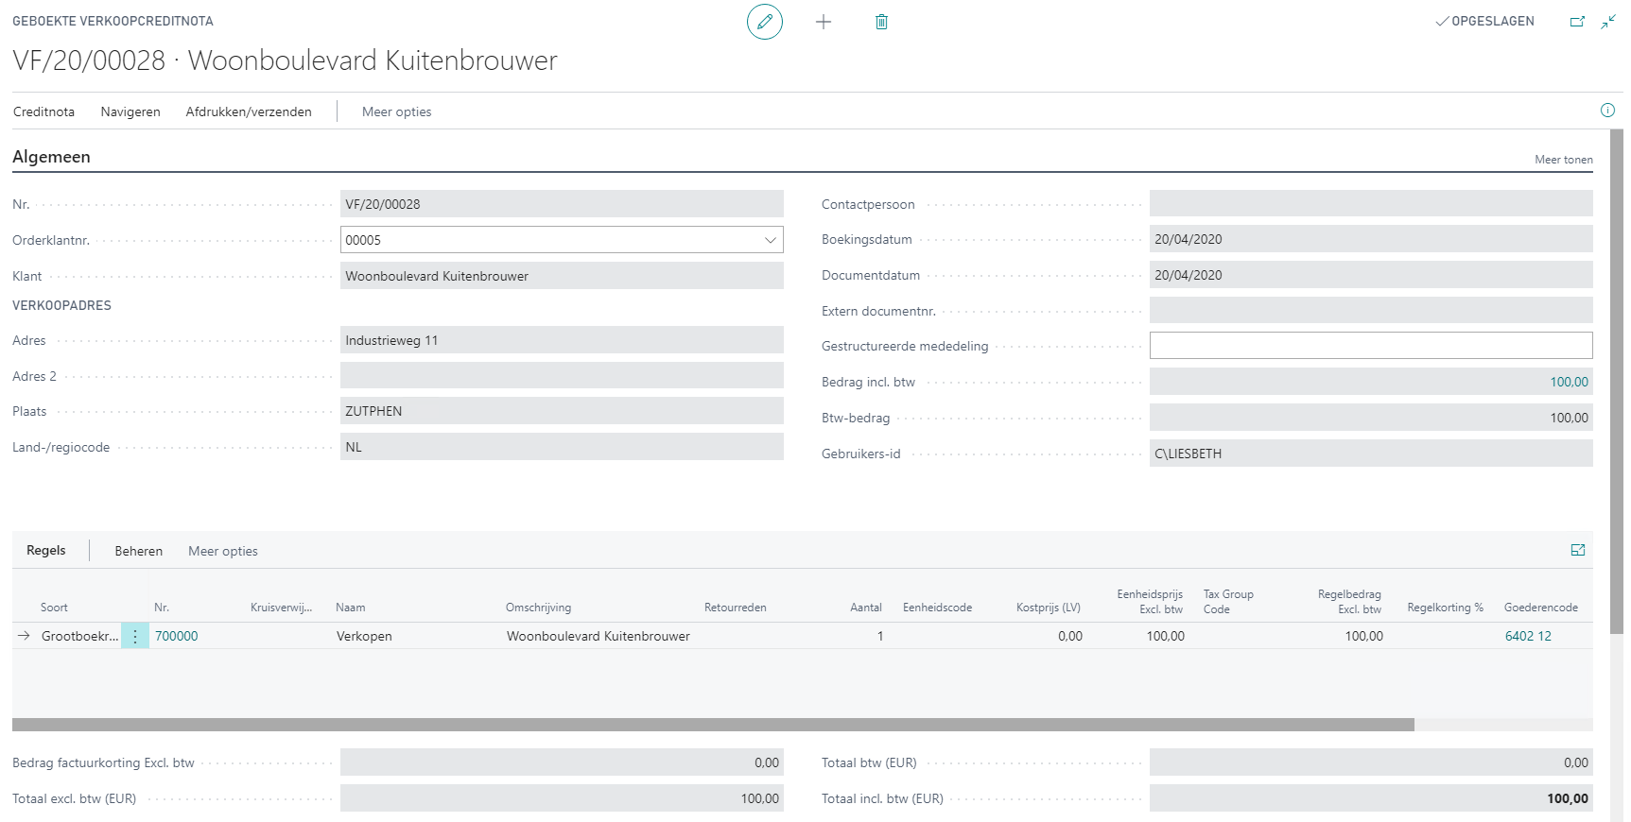Open the Beheren menu in Regels
Image resolution: width=1631 pixels, height=822 pixels.
[x=139, y=551]
